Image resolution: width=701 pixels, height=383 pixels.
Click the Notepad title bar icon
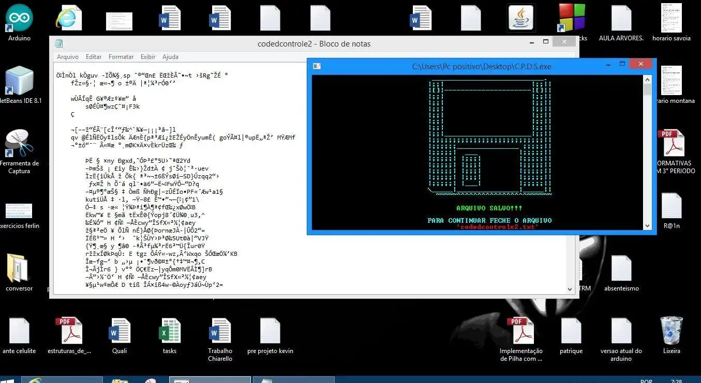58,43
